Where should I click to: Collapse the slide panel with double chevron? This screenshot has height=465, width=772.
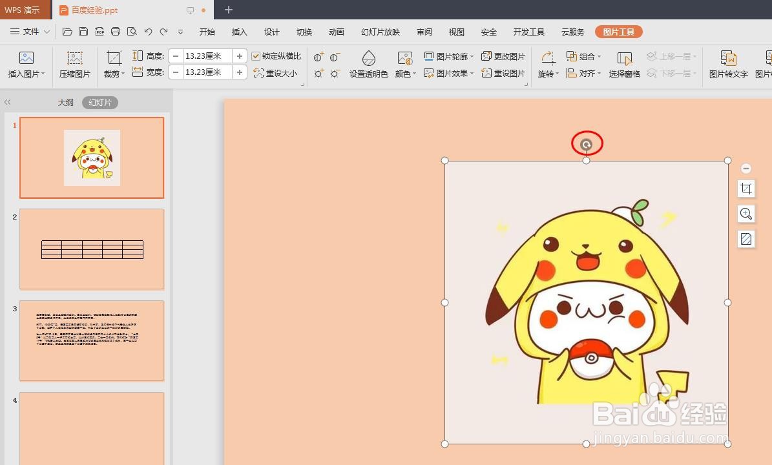(x=7, y=102)
